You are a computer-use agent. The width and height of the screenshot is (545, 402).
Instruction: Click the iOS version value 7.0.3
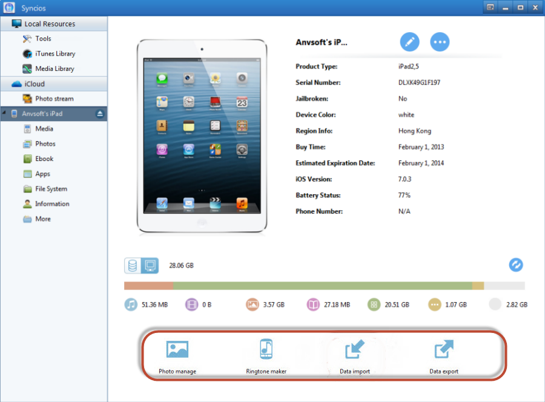point(405,179)
